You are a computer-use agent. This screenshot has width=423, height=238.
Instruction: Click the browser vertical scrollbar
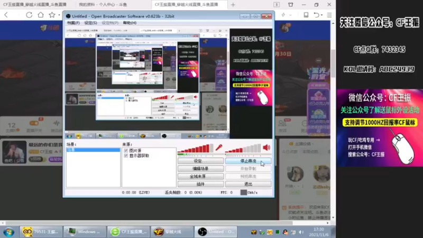333,63
